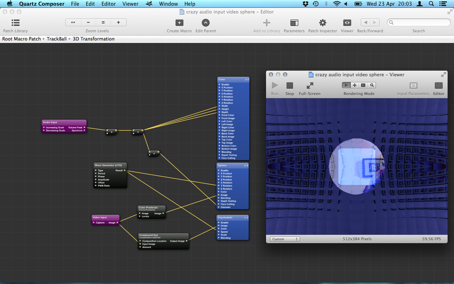Switch to the Editor from Viewer toolbar
The width and height of the screenshot is (454, 284).
438,86
